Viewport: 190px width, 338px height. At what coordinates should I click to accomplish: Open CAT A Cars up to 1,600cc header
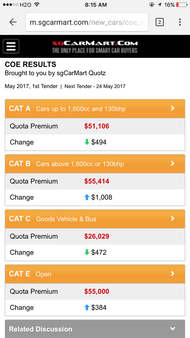(x=95, y=109)
